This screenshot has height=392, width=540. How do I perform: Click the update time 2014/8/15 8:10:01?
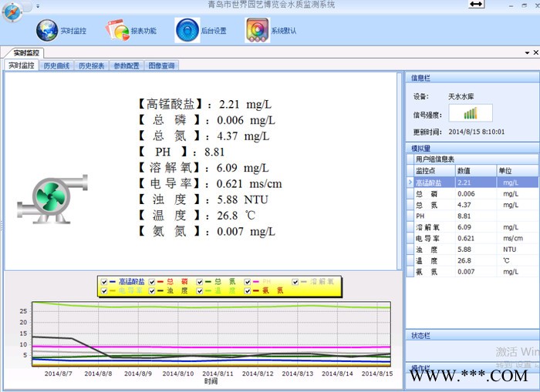pyautogui.click(x=476, y=132)
